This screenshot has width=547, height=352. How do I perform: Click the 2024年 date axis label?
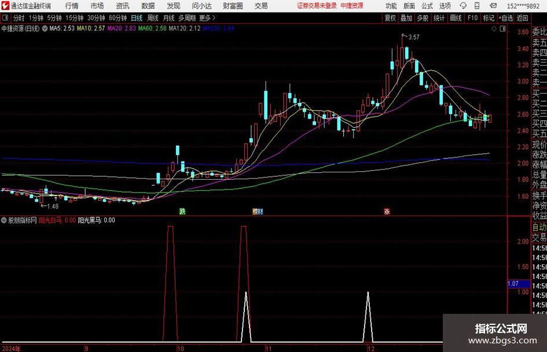click(11, 349)
